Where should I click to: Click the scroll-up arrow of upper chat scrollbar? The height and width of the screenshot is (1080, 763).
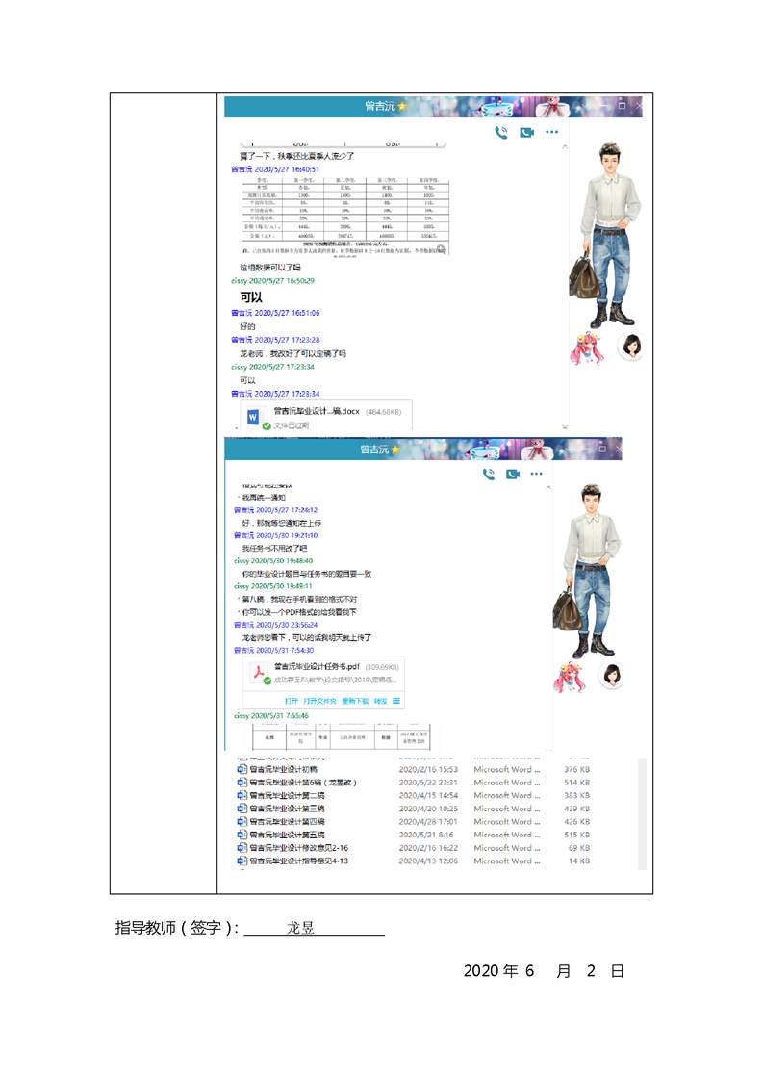coord(564,145)
